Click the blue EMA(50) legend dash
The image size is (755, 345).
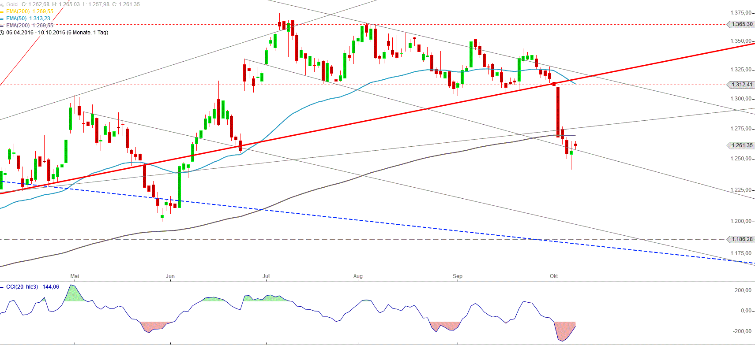(2, 19)
